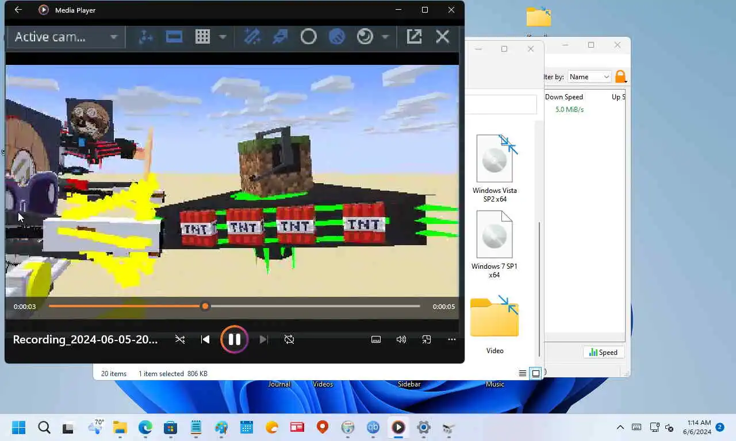The image size is (736, 441).
Task: Switch File Explorer to details view
Action: pos(523,373)
